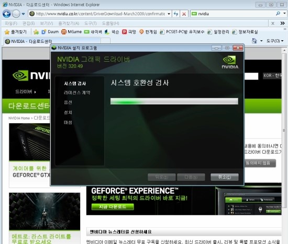The width and height of the screenshot is (288, 244).
Task: Open the 편집(E) menu
Action: (x=28, y=24)
